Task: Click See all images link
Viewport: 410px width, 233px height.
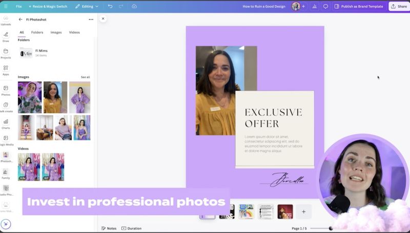Action: pos(85,77)
